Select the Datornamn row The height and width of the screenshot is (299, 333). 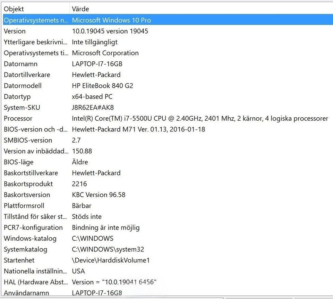point(97,64)
